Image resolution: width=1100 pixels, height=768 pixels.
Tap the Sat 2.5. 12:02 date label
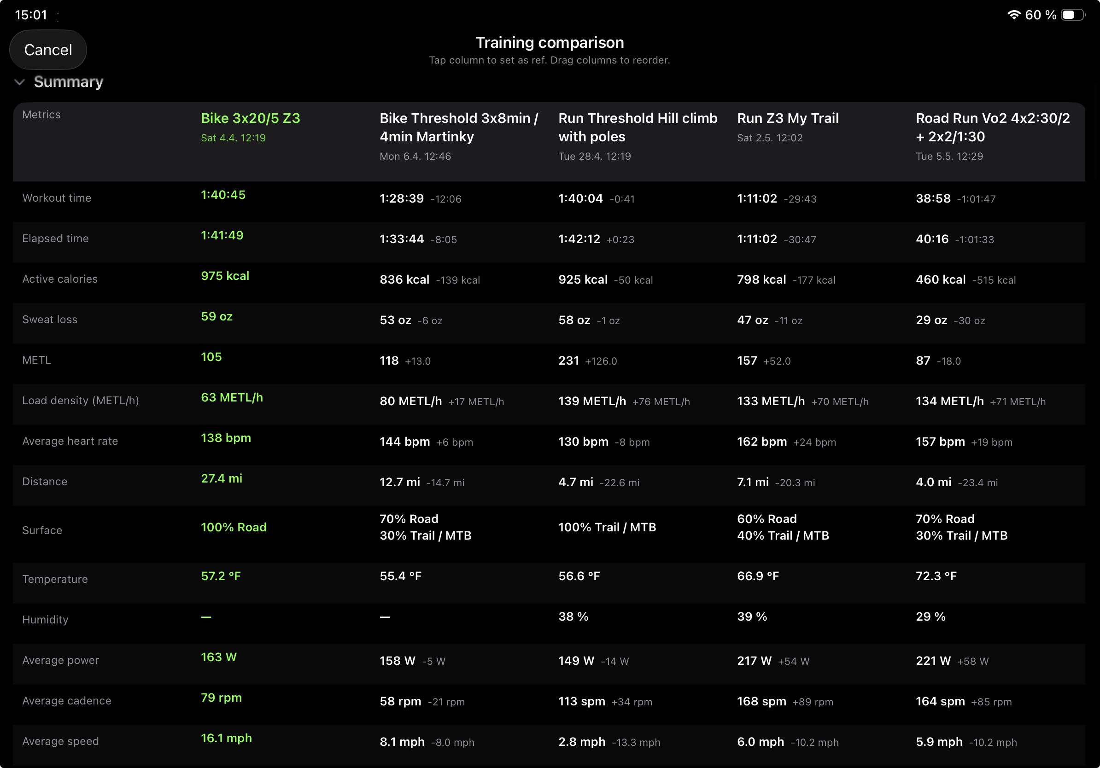point(769,138)
